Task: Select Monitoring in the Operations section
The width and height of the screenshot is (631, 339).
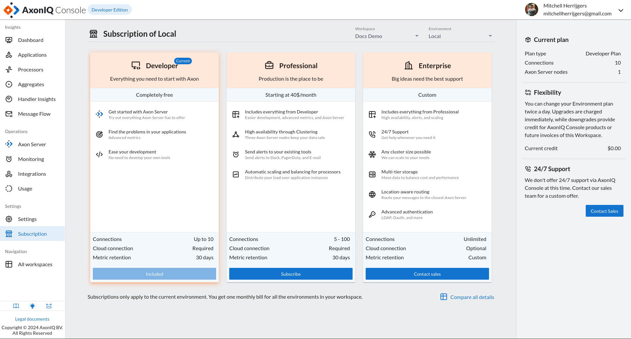Action: click(x=32, y=159)
